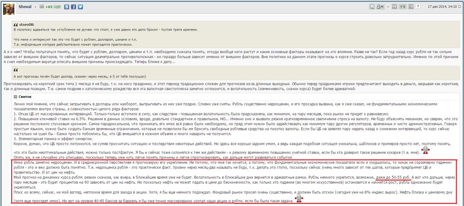
Task: Click the +107 rating badge
Action: click(x=57, y=7)
